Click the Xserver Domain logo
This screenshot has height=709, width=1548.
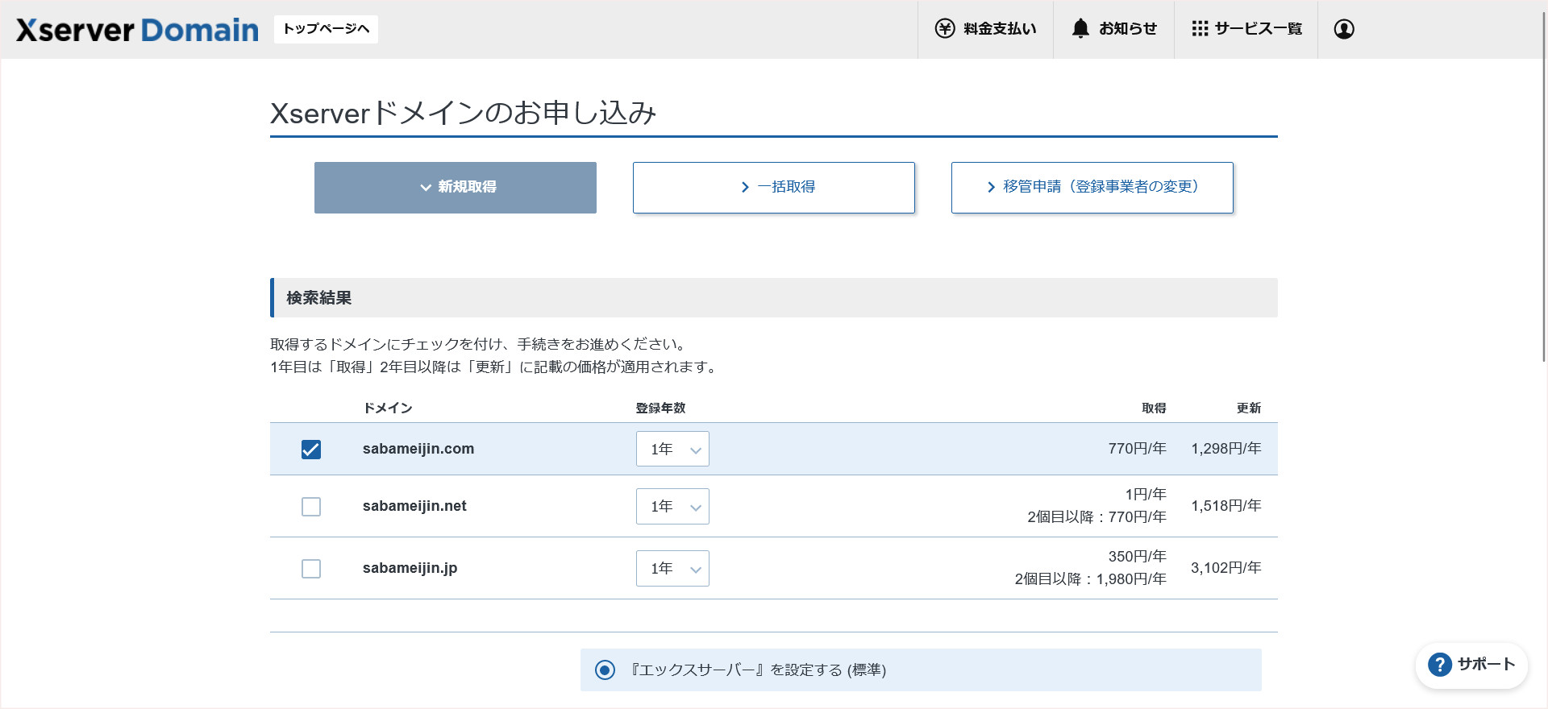137,30
